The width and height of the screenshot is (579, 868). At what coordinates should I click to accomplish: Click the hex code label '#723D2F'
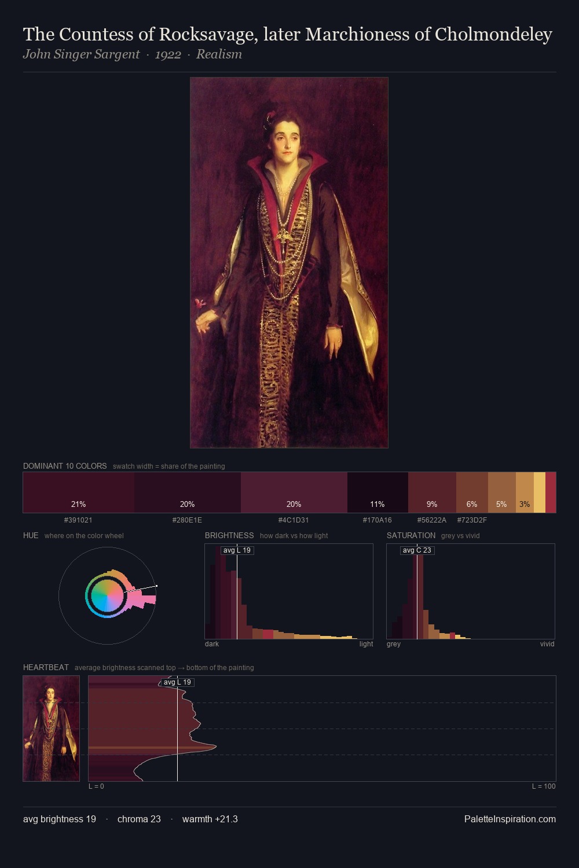click(x=472, y=520)
